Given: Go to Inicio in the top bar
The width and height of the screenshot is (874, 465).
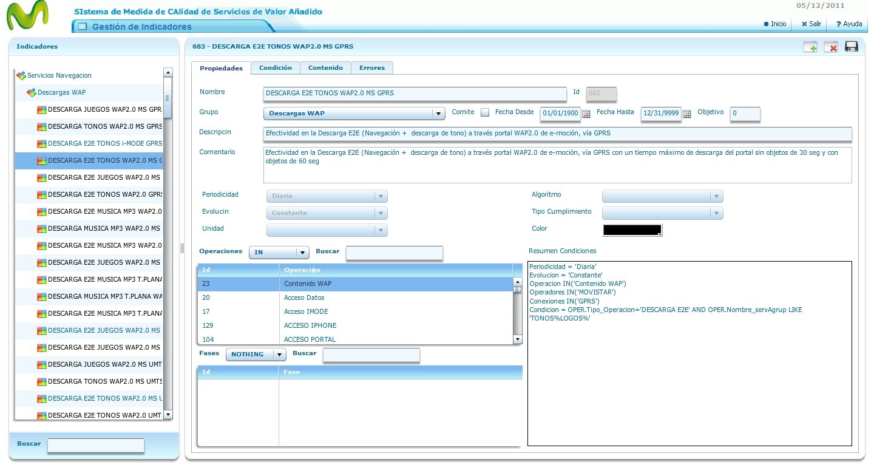Looking at the screenshot, I should point(775,24).
